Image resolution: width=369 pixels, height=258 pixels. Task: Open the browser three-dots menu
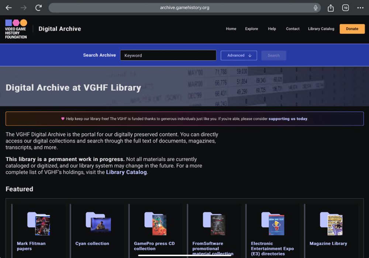(360, 8)
